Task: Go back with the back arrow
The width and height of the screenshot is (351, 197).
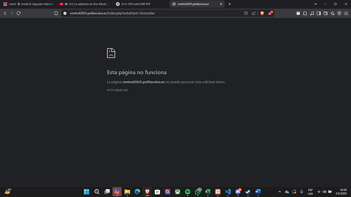Action: (x=5, y=13)
